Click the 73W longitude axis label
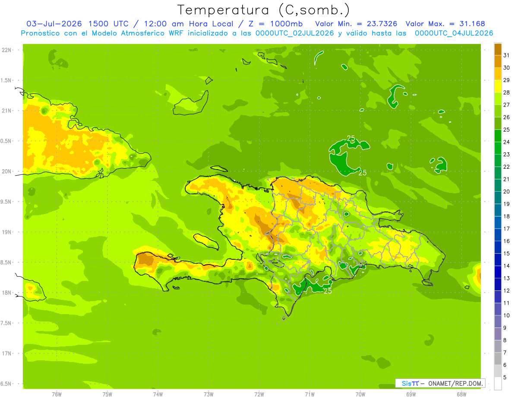 tap(208, 394)
